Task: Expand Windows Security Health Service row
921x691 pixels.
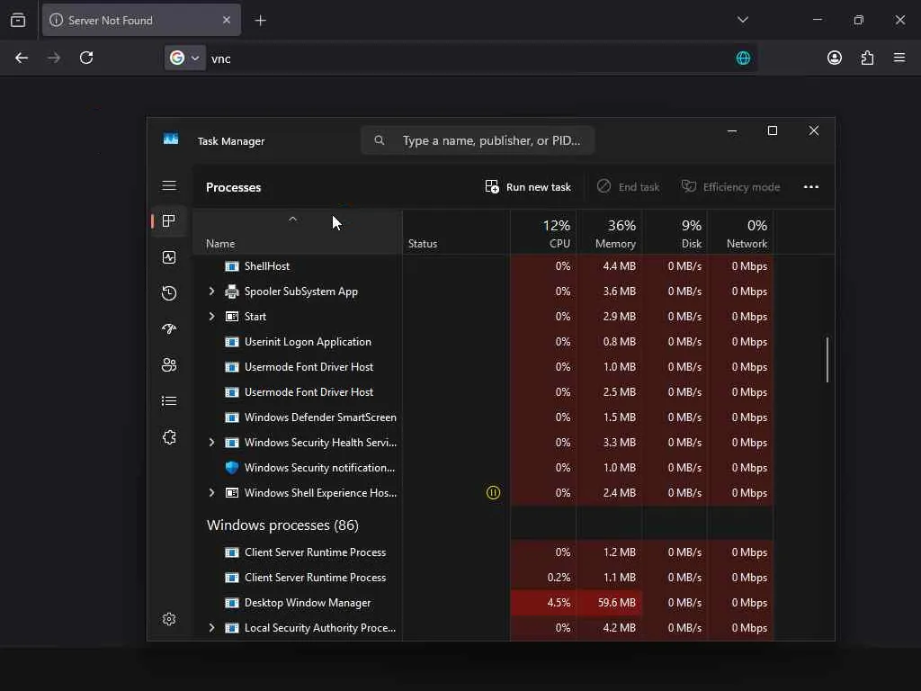Action: (x=211, y=443)
